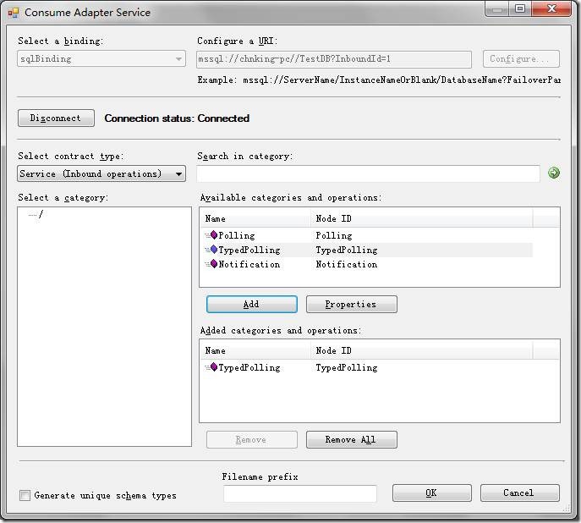This screenshot has width=581, height=523.
Task: Focus the Search in category field
Action: [x=368, y=173]
